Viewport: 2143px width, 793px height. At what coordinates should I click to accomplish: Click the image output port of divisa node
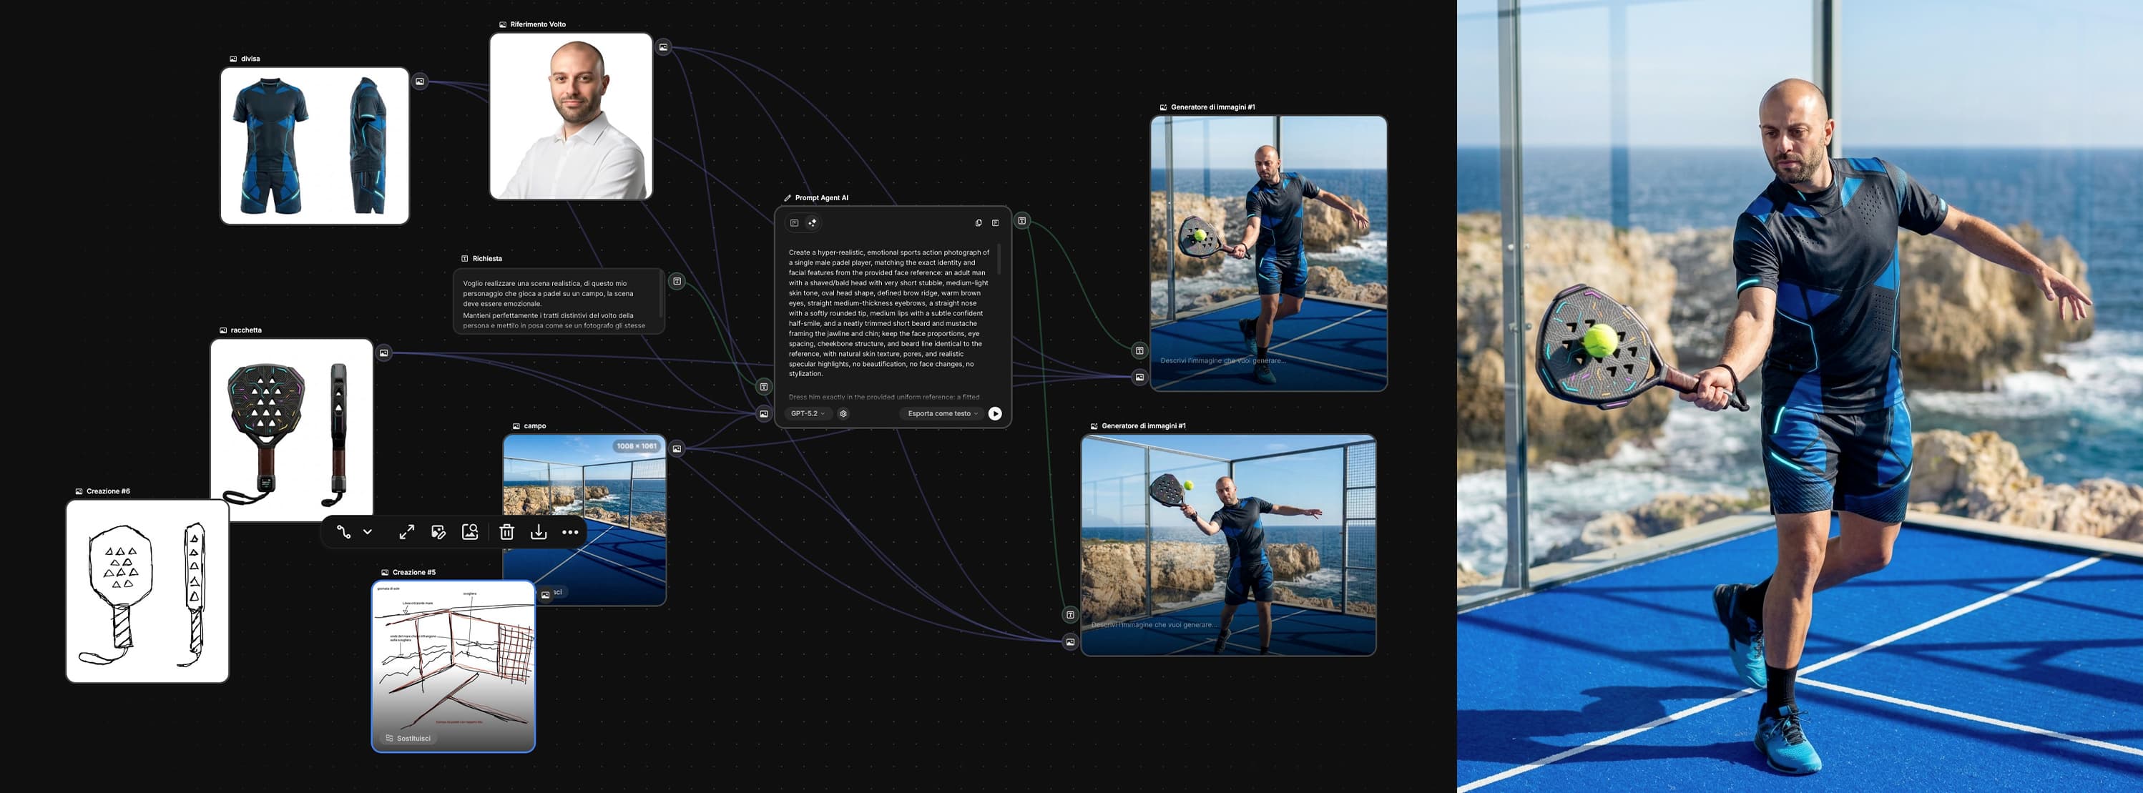click(420, 82)
